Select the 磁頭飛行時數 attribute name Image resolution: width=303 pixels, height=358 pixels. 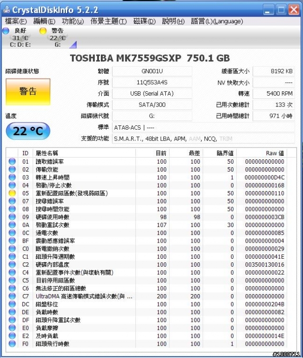(53, 344)
